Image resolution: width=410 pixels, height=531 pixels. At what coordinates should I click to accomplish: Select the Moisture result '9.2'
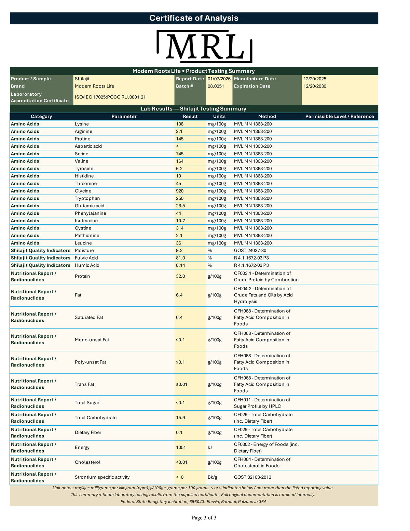click(179, 251)
